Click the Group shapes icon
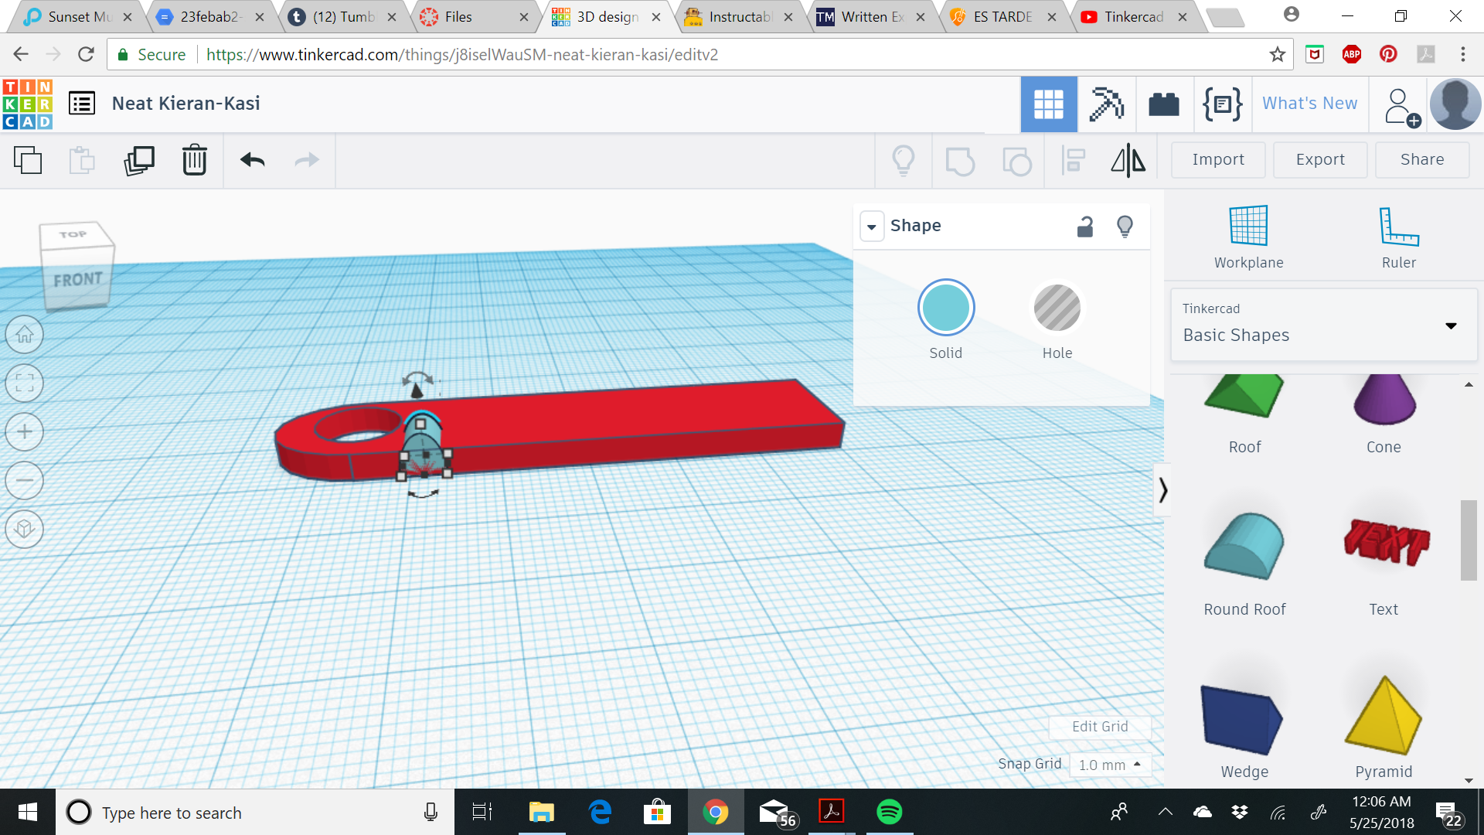 [x=960, y=161]
